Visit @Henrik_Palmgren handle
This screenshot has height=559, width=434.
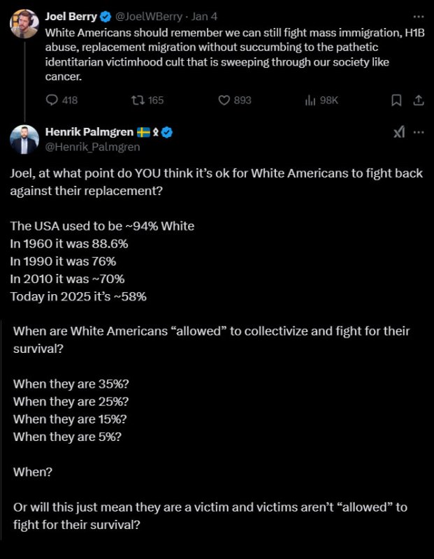(x=93, y=147)
